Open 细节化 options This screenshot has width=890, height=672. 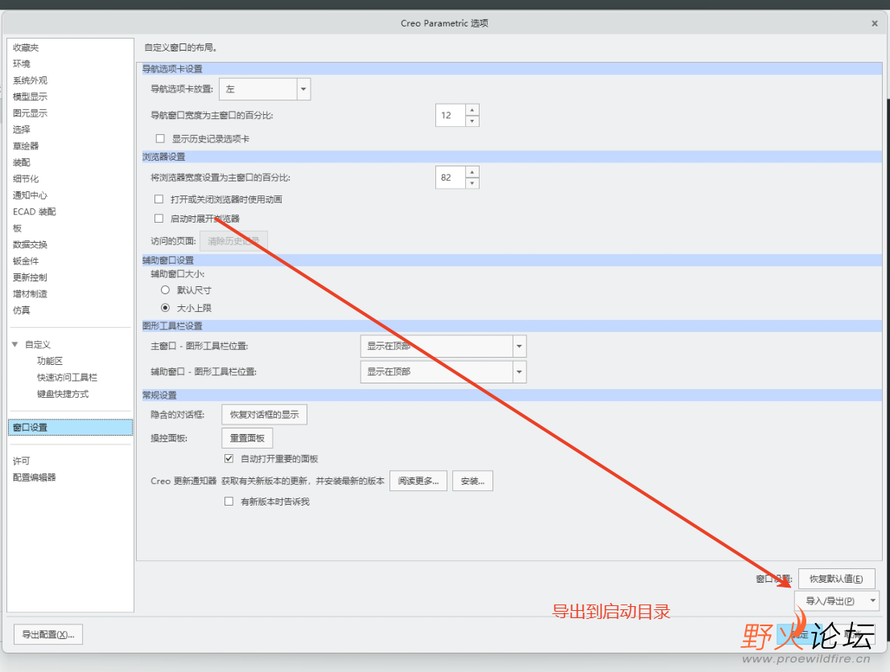coord(26,179)
